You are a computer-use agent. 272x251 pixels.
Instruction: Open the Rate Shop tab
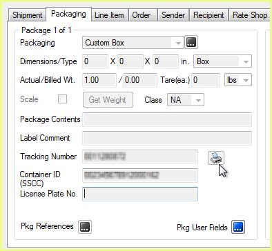click(x=249, y=15)
